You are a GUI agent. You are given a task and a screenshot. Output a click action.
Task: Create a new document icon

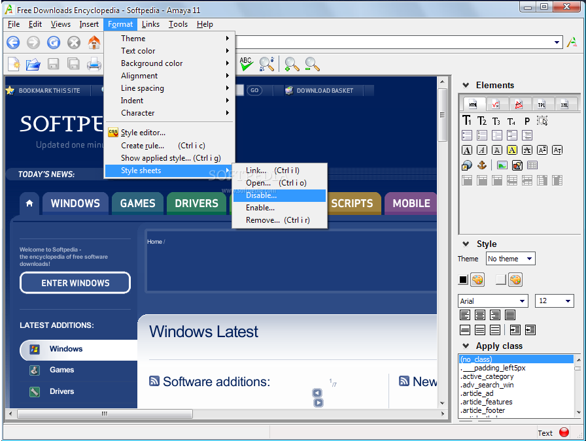click(x=14, y=64)
